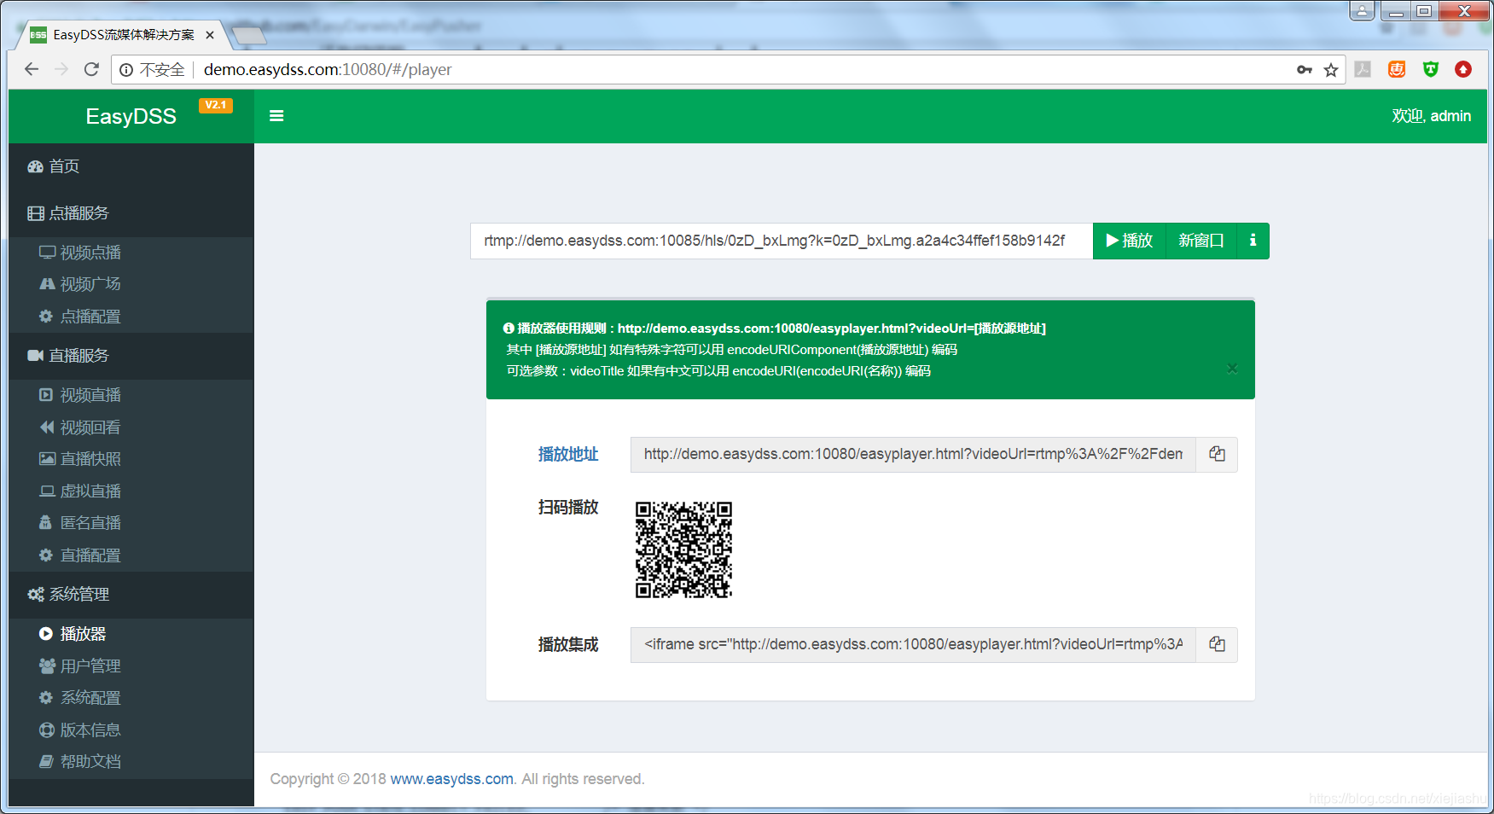The width and height of the screenshot is (1494, 814).
Task: Click the red circular extension icon
Action: [1463, 69]
